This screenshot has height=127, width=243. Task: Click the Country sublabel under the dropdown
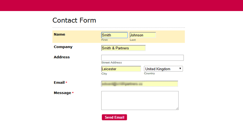click(150, 74)
